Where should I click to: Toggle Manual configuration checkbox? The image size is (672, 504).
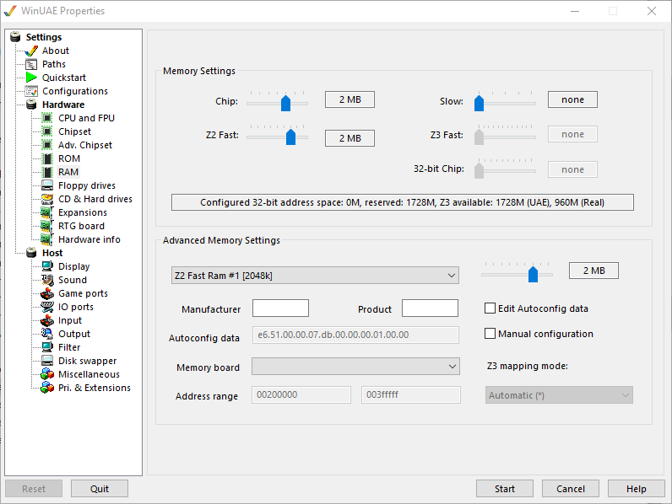click(490, 334)
